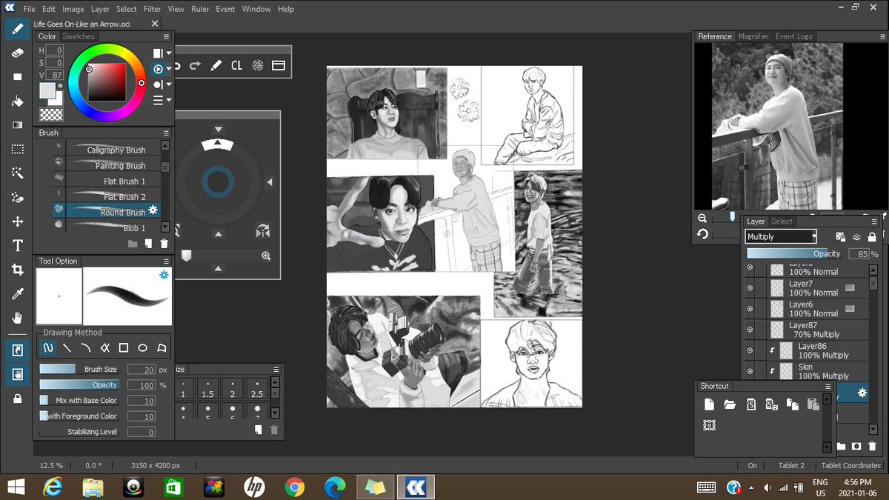Screen dimensions: 889x500
Task: Select the Move Layer tool
Action: click(x=17, y=222)
